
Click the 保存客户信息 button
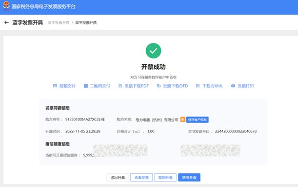[x=197, y=120]
